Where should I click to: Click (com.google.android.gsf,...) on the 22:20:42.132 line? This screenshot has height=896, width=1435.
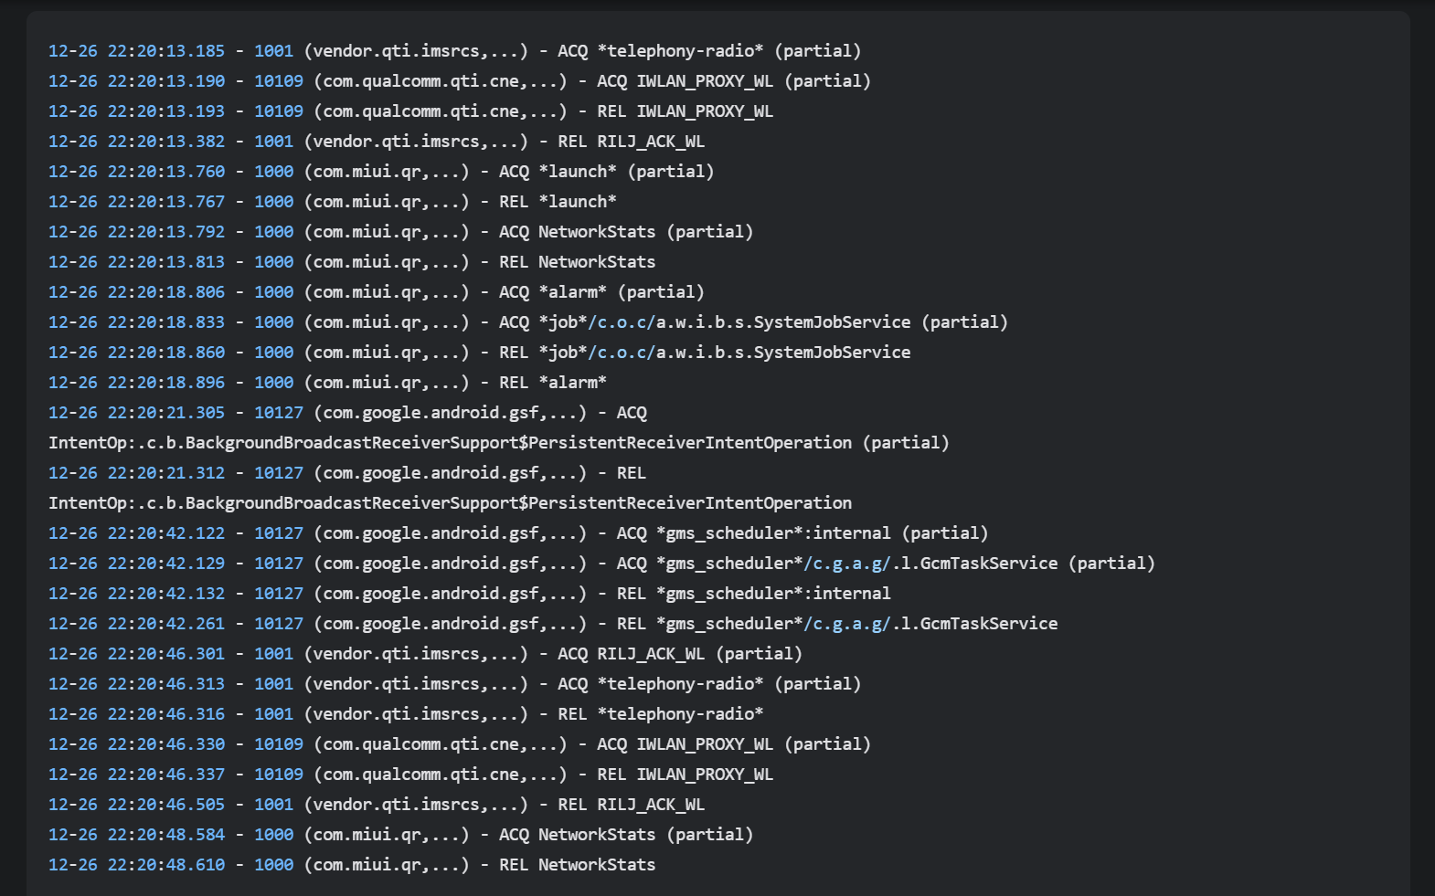pos(451,594)
